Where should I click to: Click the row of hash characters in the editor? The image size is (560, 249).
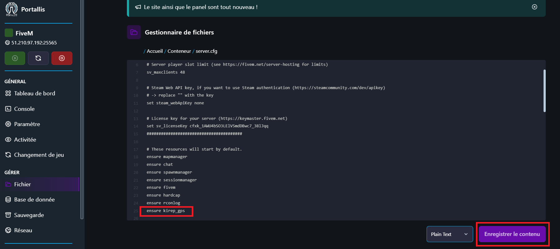(195, 134)
